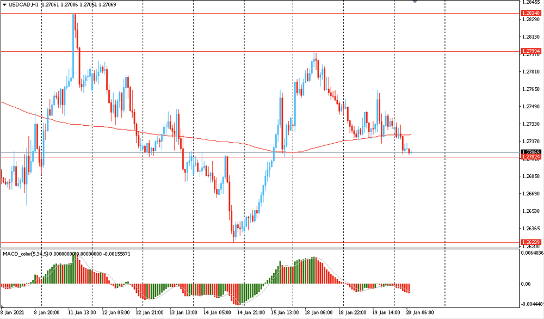Click the 13 Jan 13:00 time label
This screenshot has width=544, height=319.
183,313
